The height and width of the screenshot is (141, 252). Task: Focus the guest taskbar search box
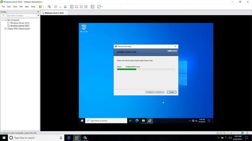106,121
